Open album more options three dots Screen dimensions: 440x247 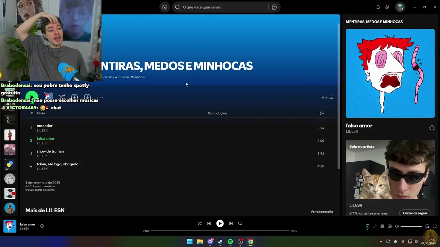click(x=100, y=97)
